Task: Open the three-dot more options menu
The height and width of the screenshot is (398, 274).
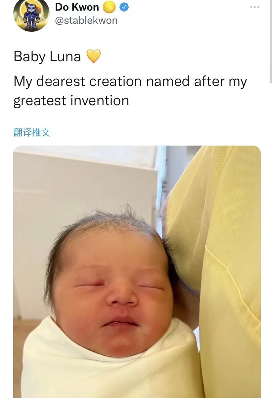Action: tap(255, 7)
